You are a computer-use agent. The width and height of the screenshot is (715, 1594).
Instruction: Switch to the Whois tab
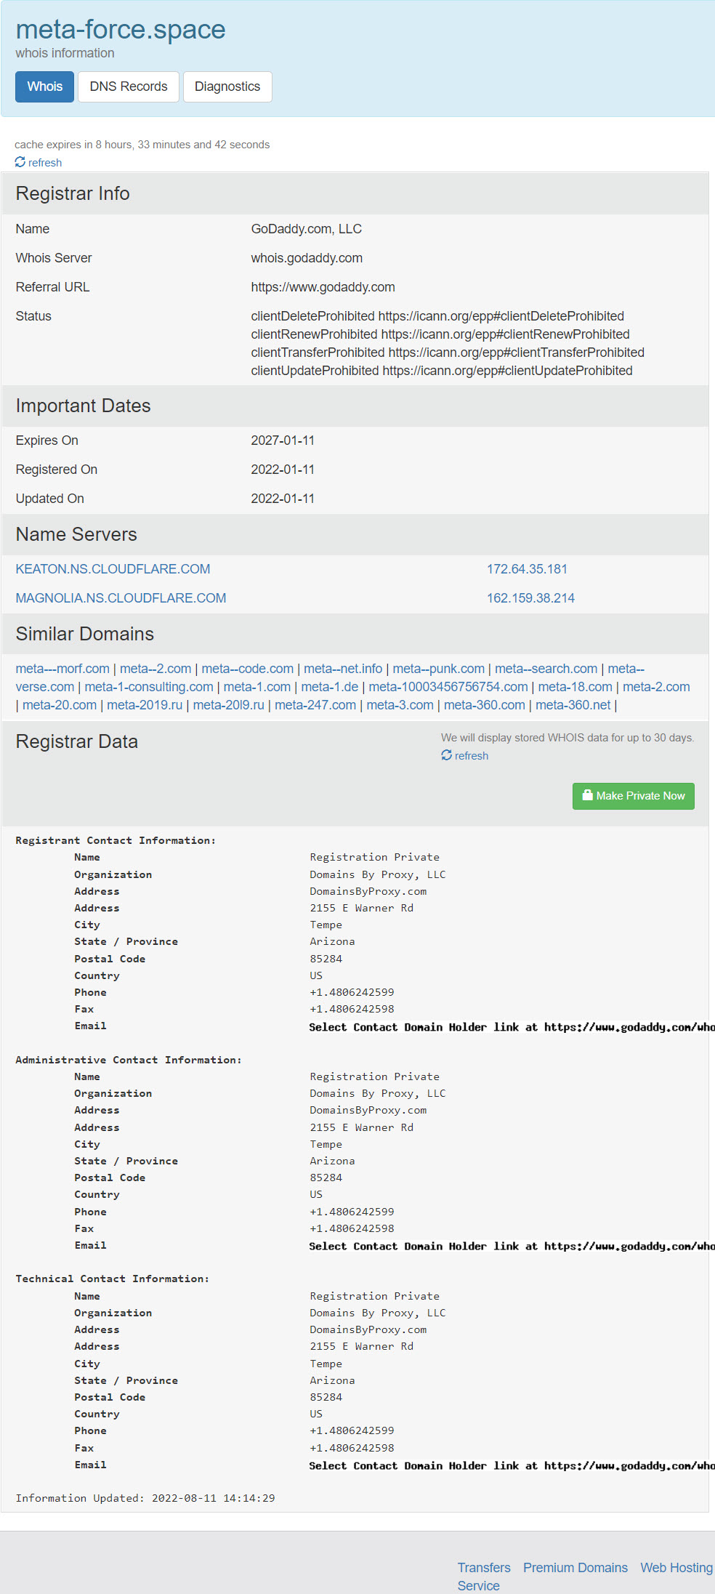pyautogui.click(x=45, y=86)
